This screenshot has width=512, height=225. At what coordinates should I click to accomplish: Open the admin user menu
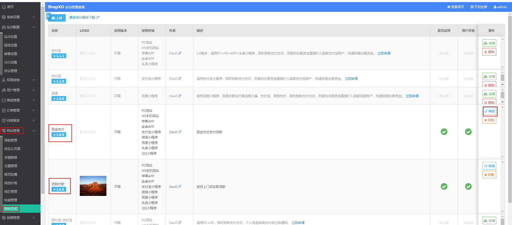tap(500, 7)
